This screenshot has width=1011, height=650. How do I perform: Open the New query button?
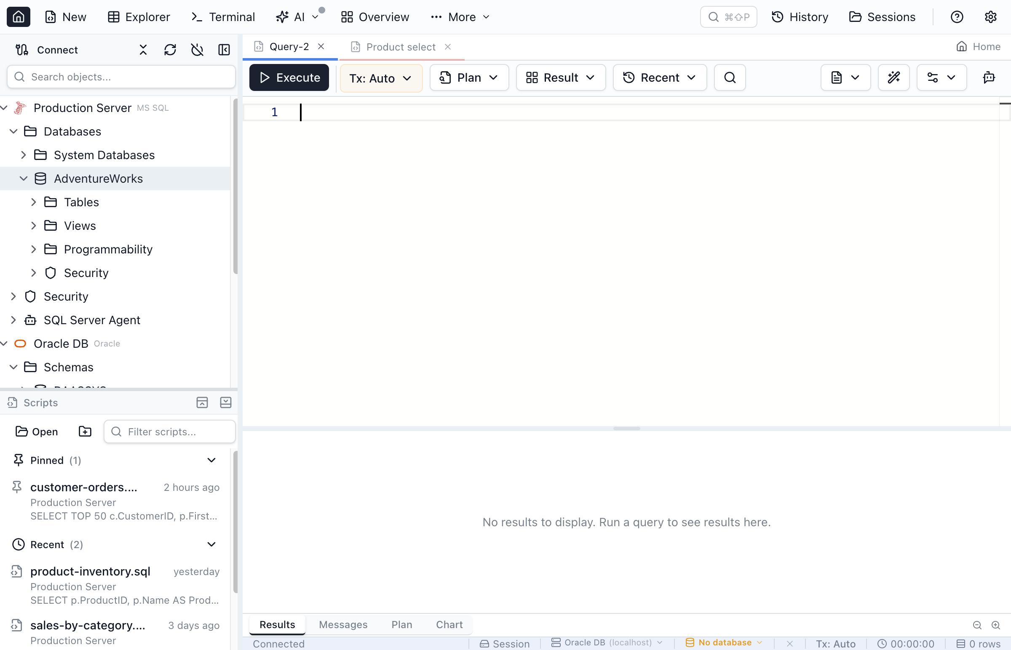tap(65, 17)
